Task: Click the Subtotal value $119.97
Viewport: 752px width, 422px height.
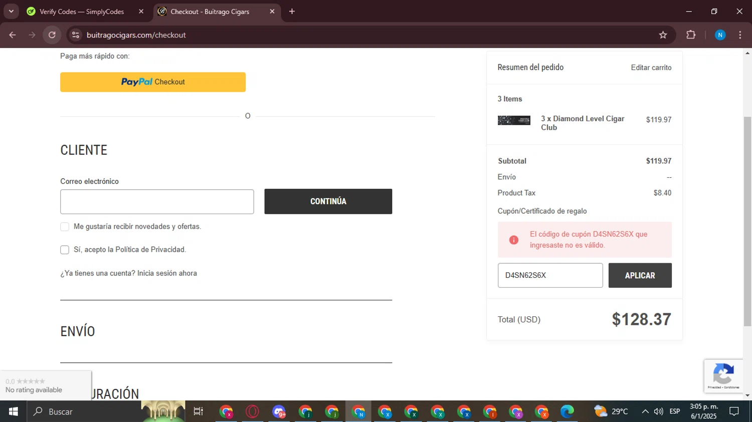Action: click(658, 161)
